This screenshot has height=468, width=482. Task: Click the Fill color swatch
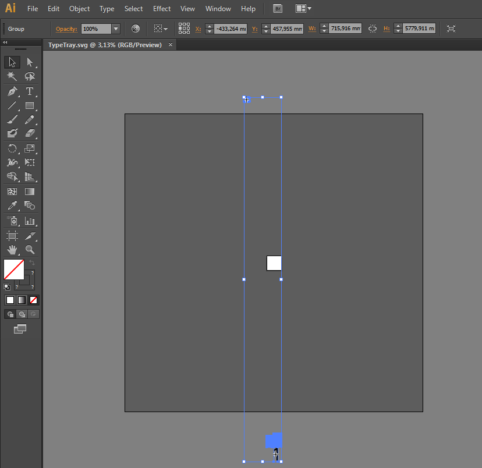click(14, 270)
